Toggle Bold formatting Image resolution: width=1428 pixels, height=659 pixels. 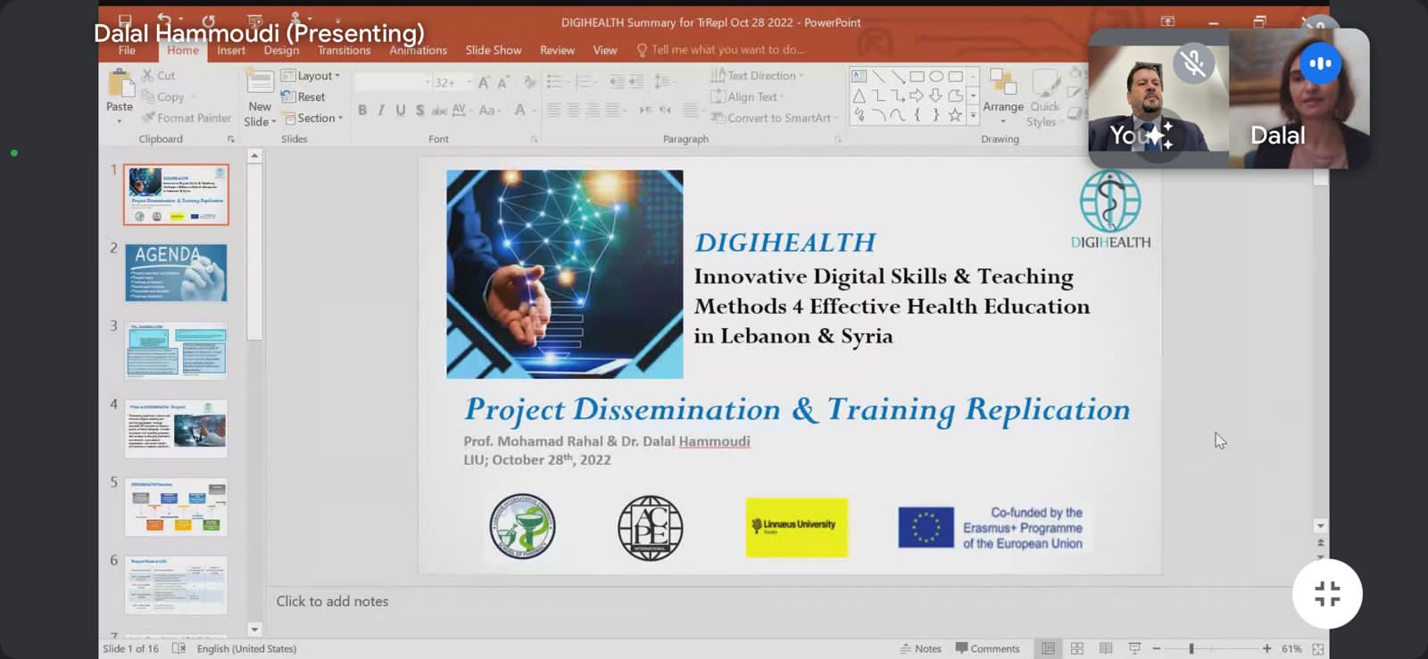click(362, 111)
